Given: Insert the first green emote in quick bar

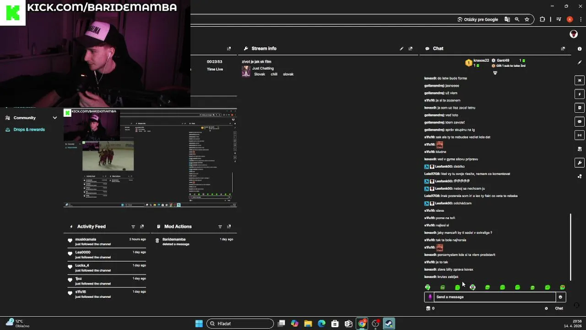Looking at the screenshot, I should point(428,287).
